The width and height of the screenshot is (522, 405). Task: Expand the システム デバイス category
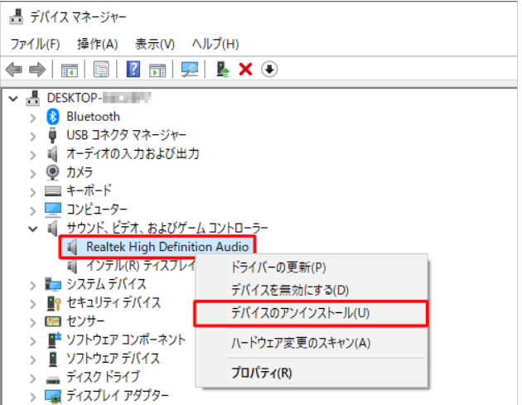(x=32, y=285)
